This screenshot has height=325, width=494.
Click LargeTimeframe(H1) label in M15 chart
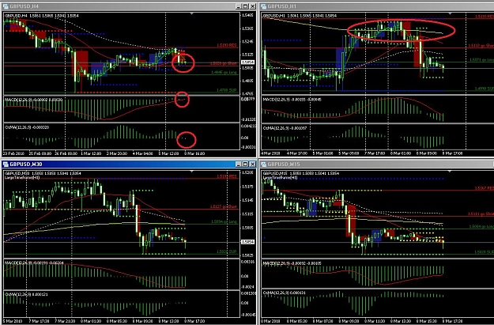[280, 178]
